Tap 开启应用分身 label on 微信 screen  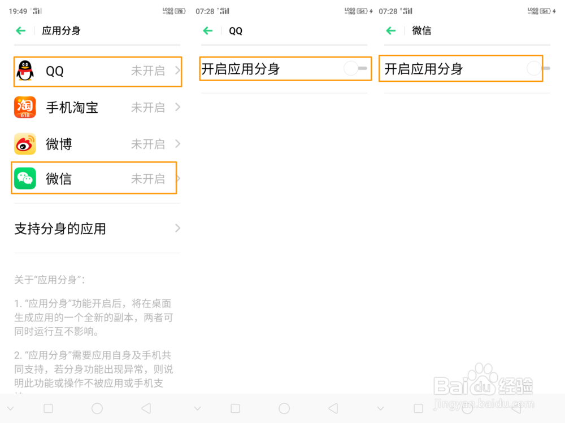pos(424,69)
